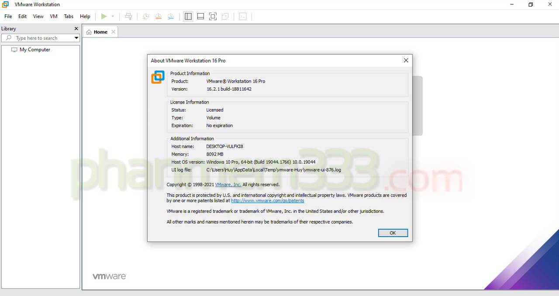Open the VMware, Inc. copyright link
Screen dimensions: 559x296
[228, 185]
